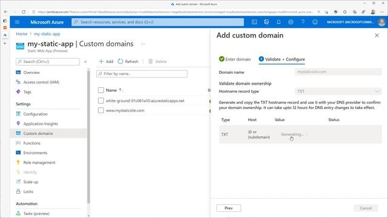Open the Azure portal hamburger menu
The height and width of the screenshot is (218, 388).
[17, 22]
